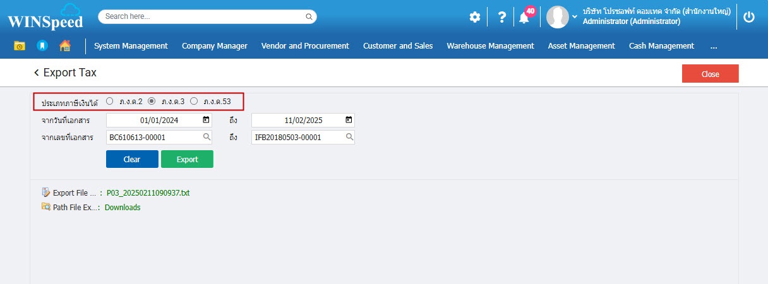Click the Path File folder icon
768x284 pixels.
click(x=46, y=206)
